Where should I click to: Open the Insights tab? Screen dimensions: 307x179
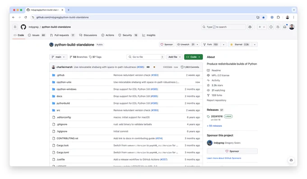[149, 35]
